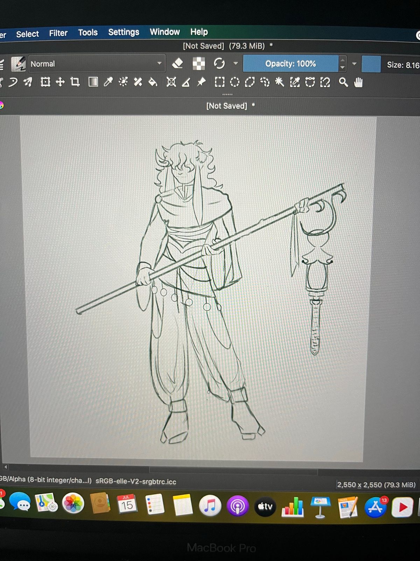Open Music from the Dock

tap(210, 506)
